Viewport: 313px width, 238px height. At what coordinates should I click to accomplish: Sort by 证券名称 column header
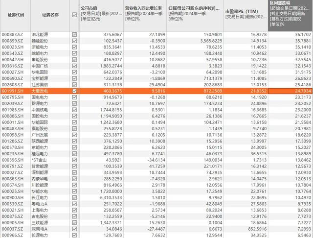[x=50, y=15]
